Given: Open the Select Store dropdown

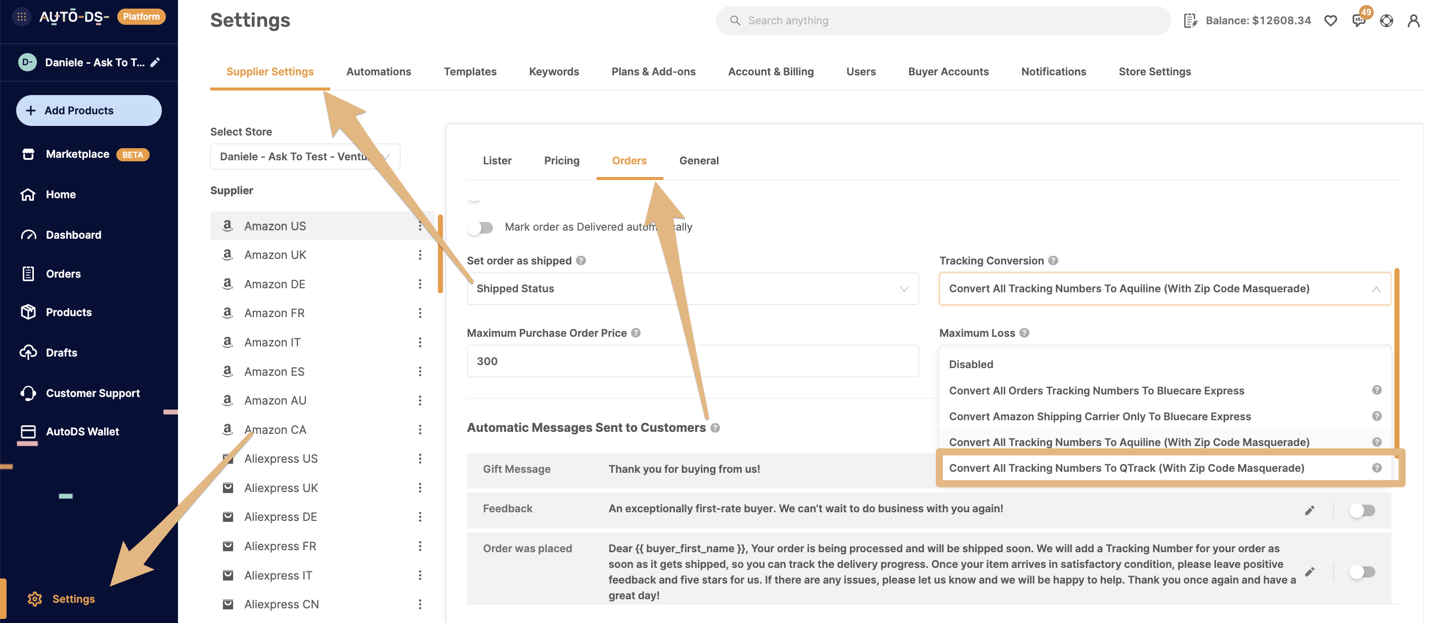Looking at the screenshot, I should coord(305,156).
